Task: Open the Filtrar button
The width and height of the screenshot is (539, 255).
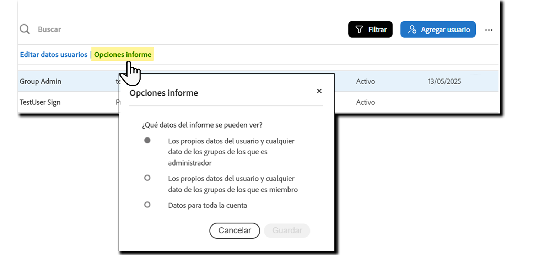Action: coord(370,29)
